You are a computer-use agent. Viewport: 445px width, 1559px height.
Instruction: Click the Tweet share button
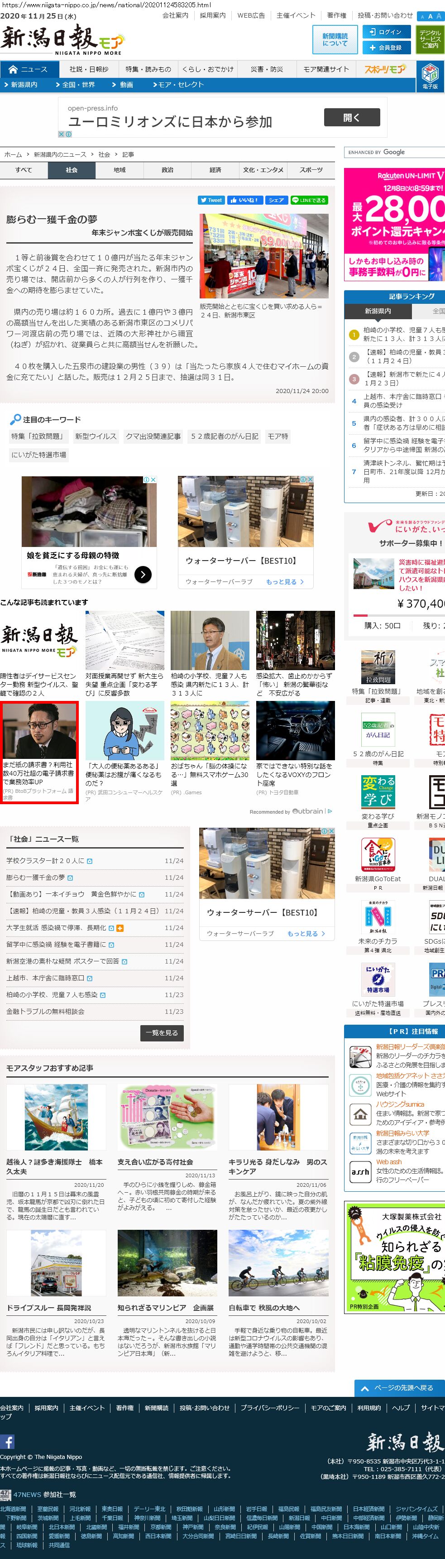(211, 200)
